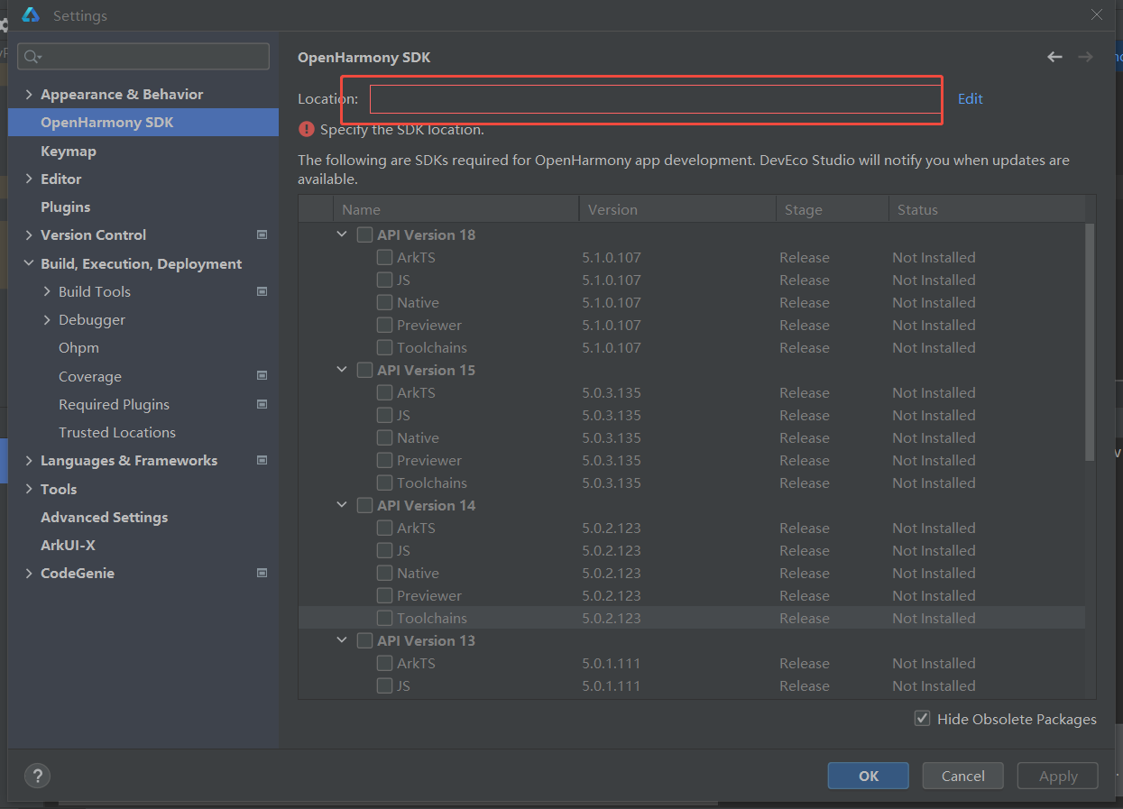Open the Keymap settings page
The height and width of the screenshot is (809, 1123).
[x=69, y=151]
